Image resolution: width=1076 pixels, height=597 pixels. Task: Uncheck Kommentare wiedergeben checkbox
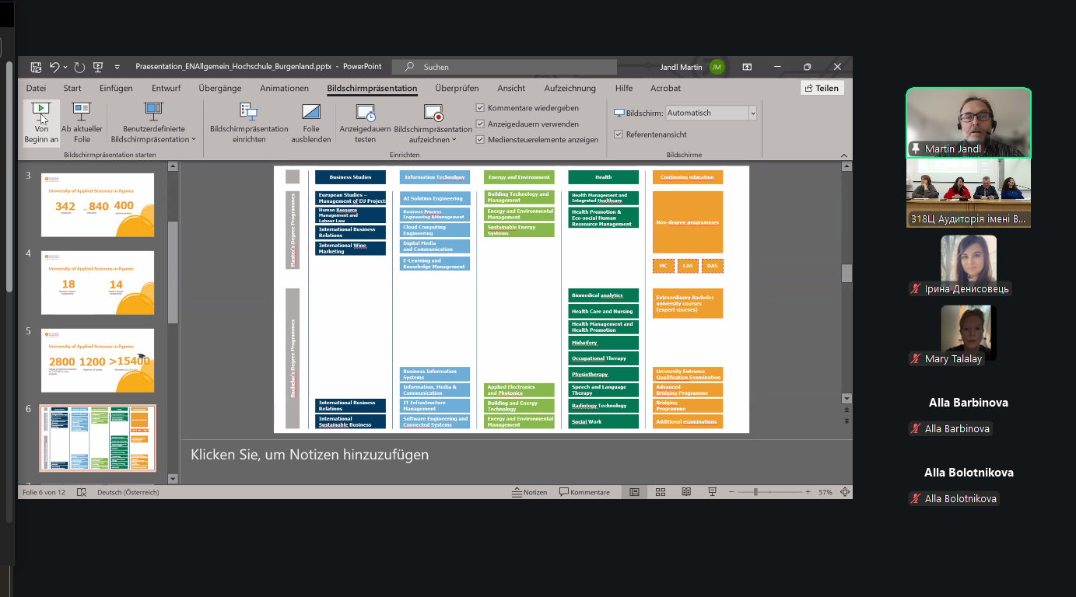tap(481, 108)
